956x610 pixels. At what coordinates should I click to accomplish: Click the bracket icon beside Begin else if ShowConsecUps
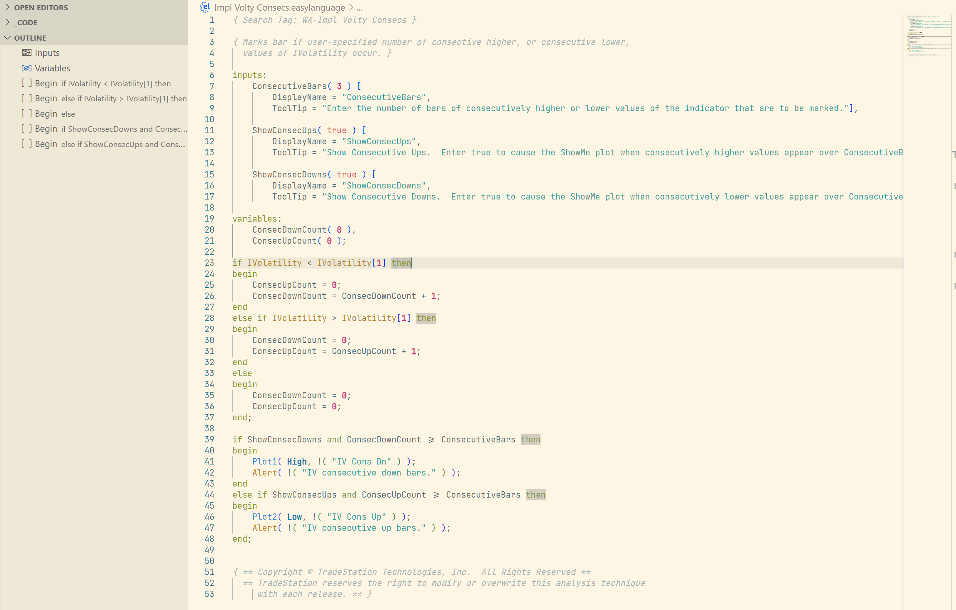(26, 144)
